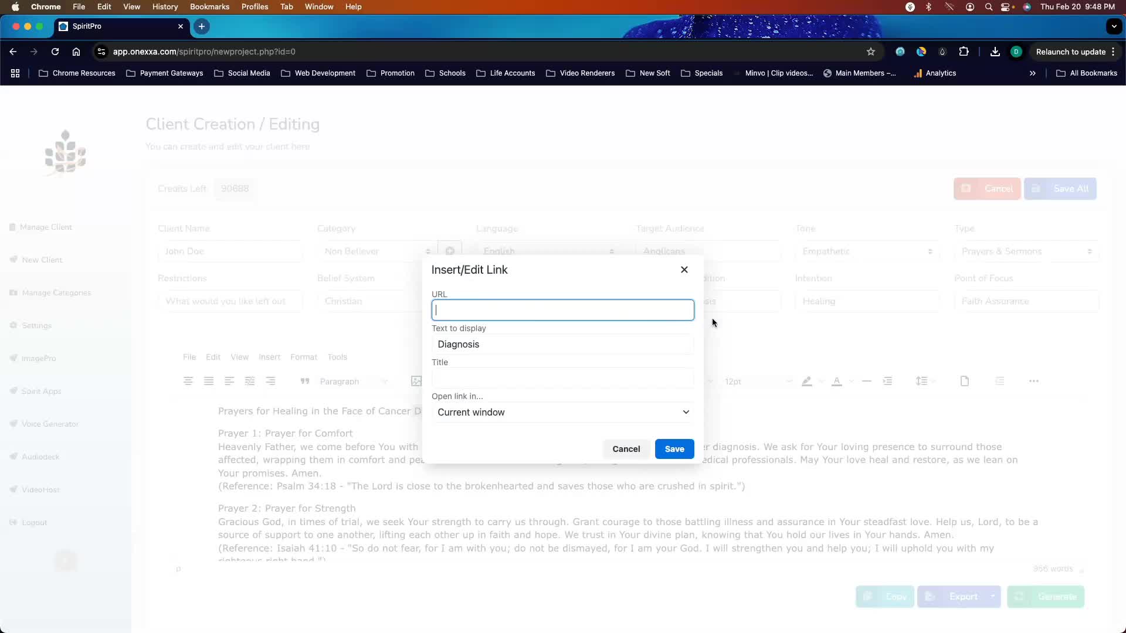Open the more toolbar options ellipsis
Image resolution: width=1126 pixels, height=633 pixels.
1034,381
